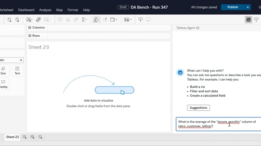This screenshot has width=261, height=146.
Task: Click the Sheet 23 title
Action: [39, 47]
